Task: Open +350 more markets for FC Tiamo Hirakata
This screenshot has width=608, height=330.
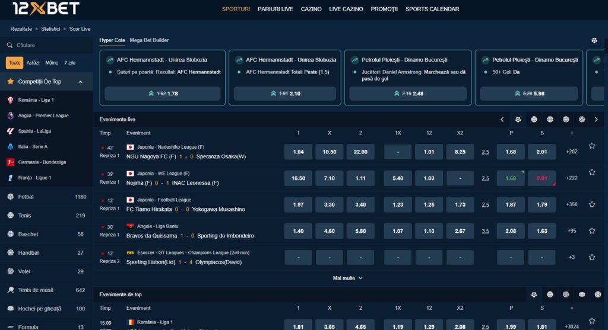Action: [x=572, y=204]
